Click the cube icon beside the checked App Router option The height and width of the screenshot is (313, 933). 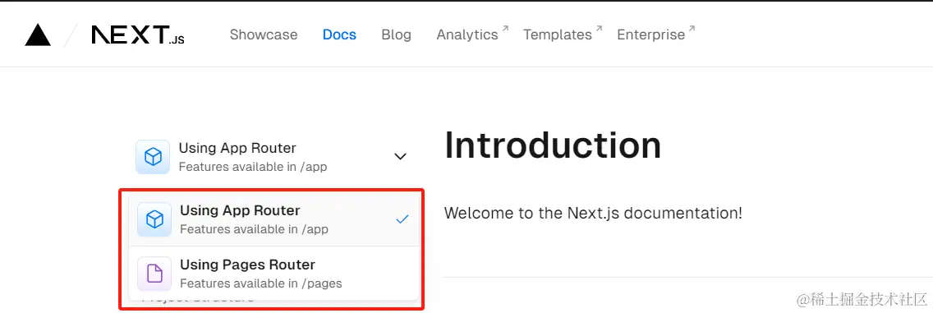tap(154, 219)
